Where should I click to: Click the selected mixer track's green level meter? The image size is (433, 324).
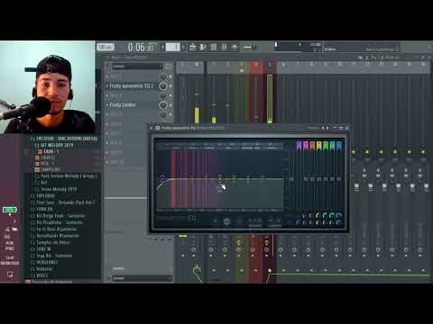tap(270, 99)
